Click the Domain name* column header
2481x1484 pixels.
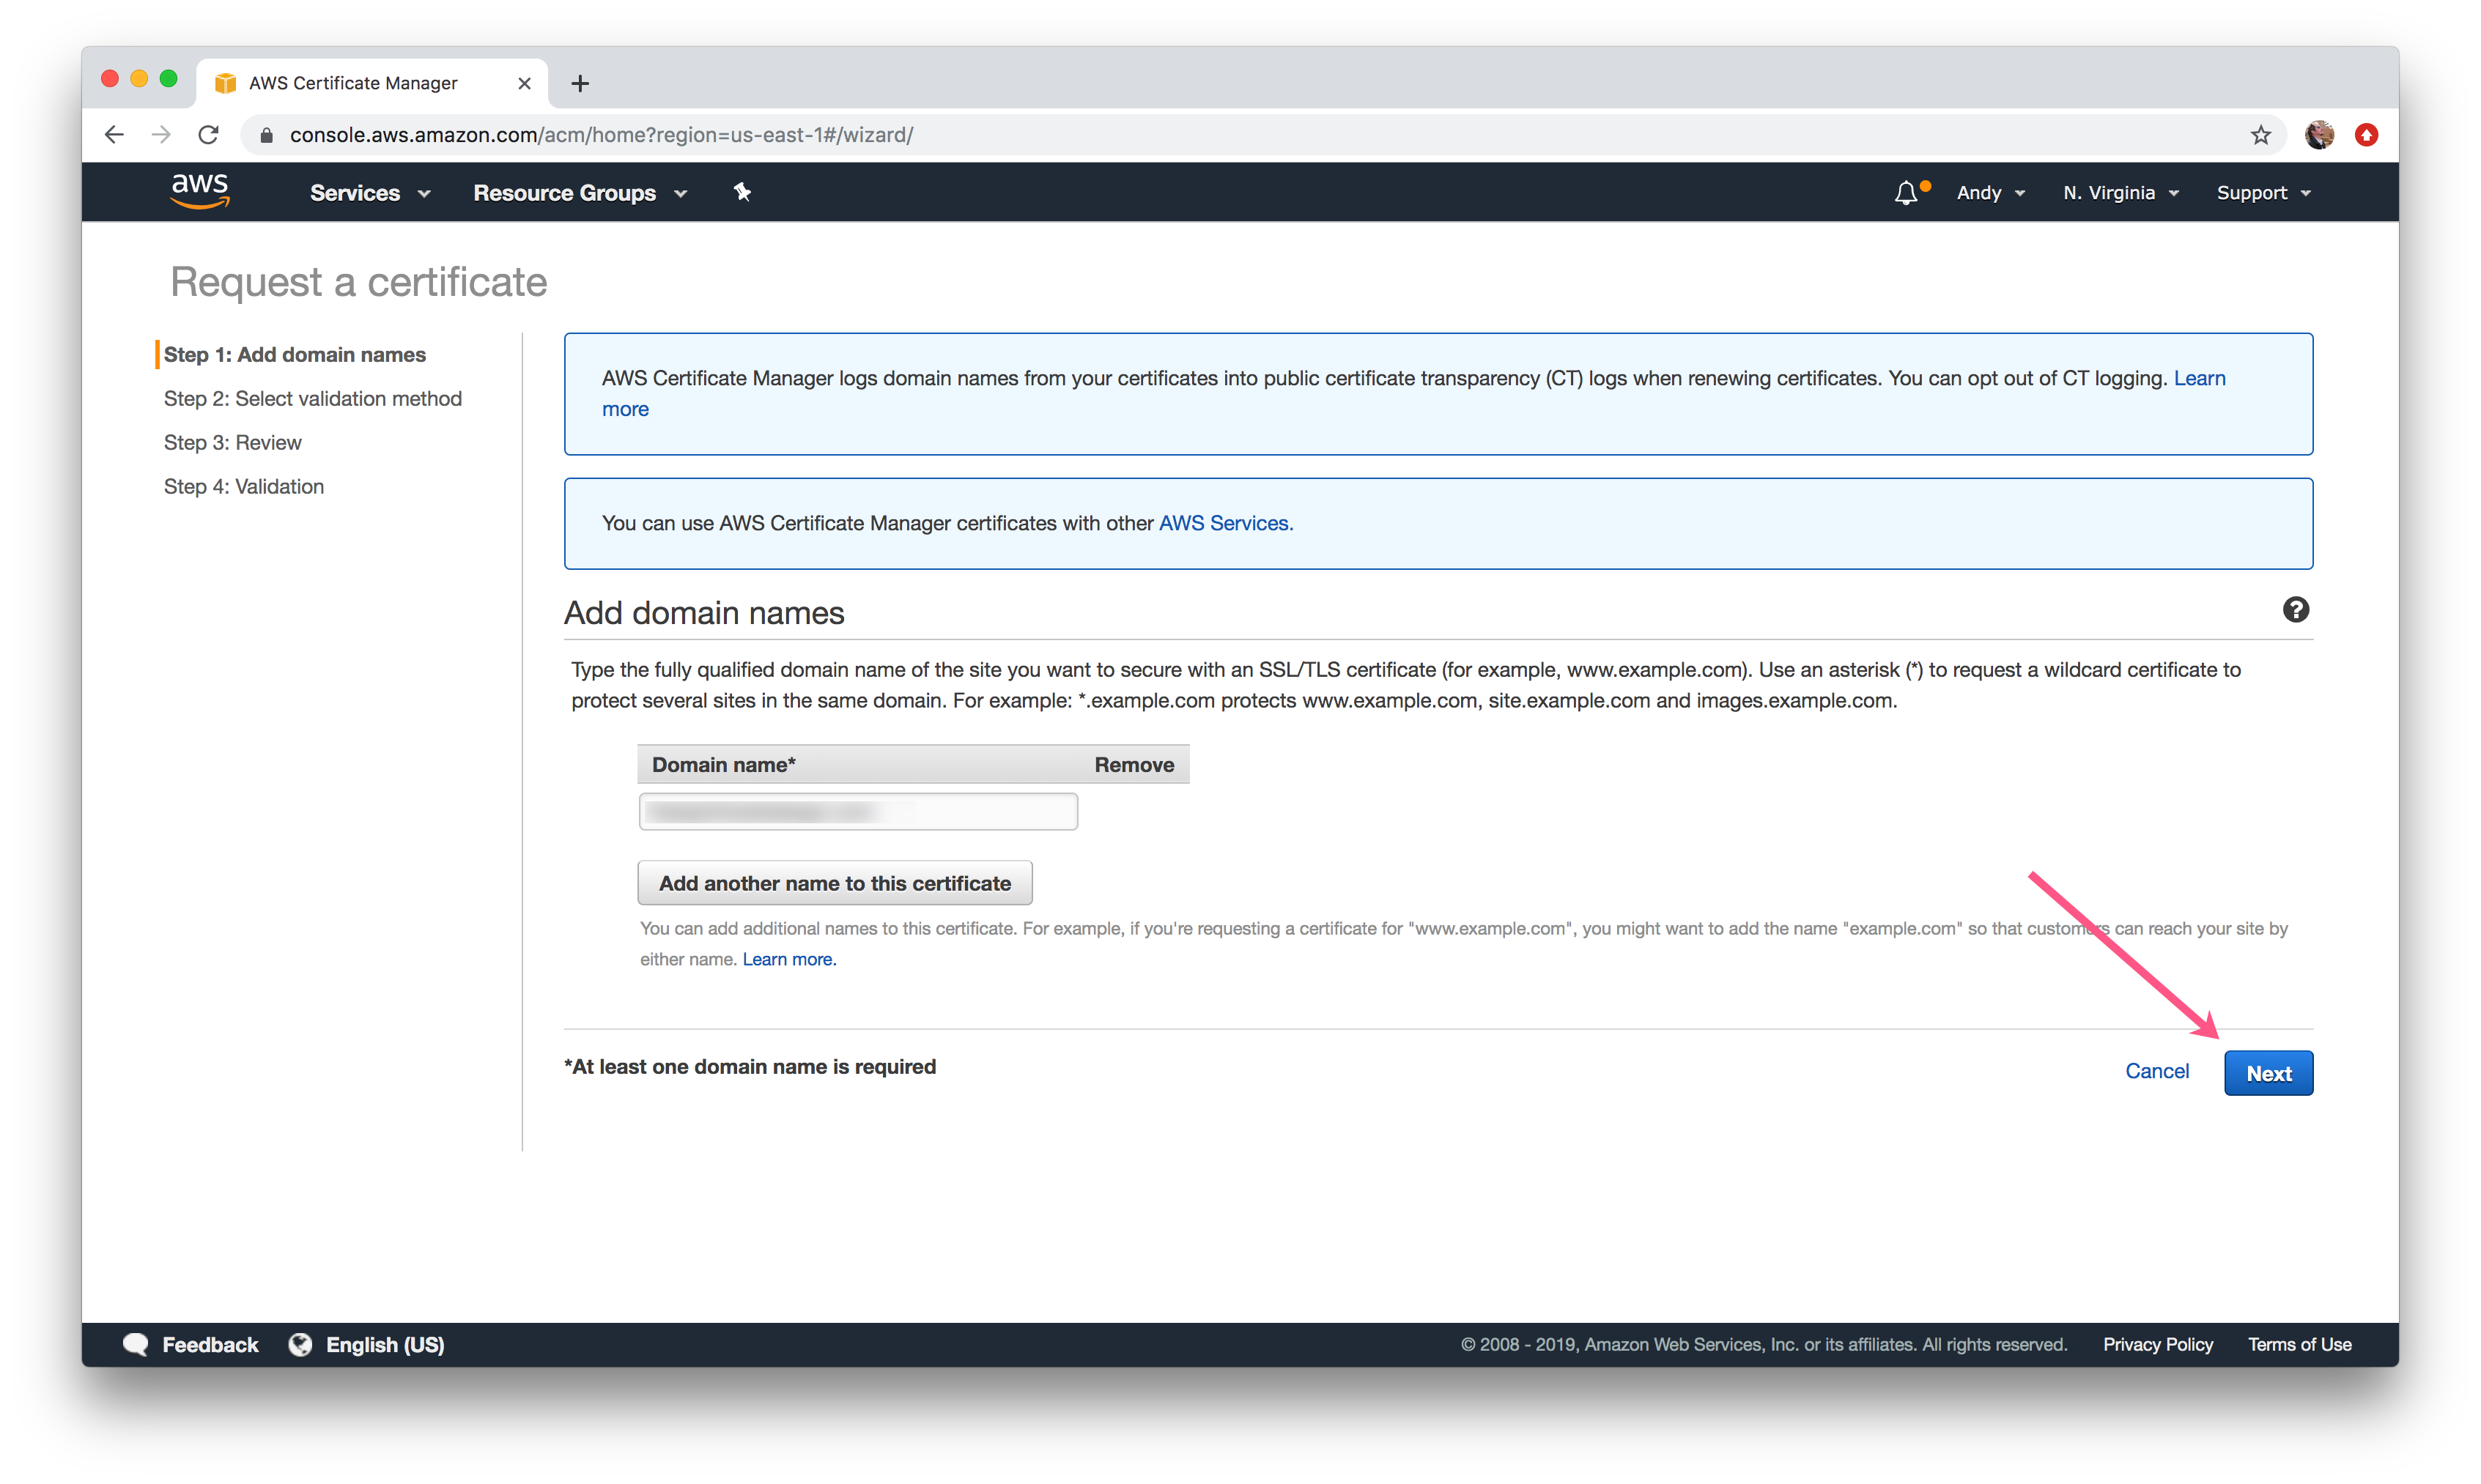point(724,765)
